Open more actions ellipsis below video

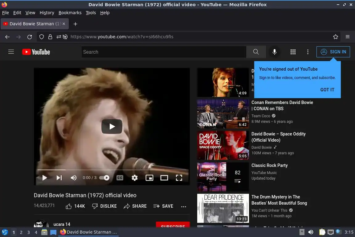[184, 206]
